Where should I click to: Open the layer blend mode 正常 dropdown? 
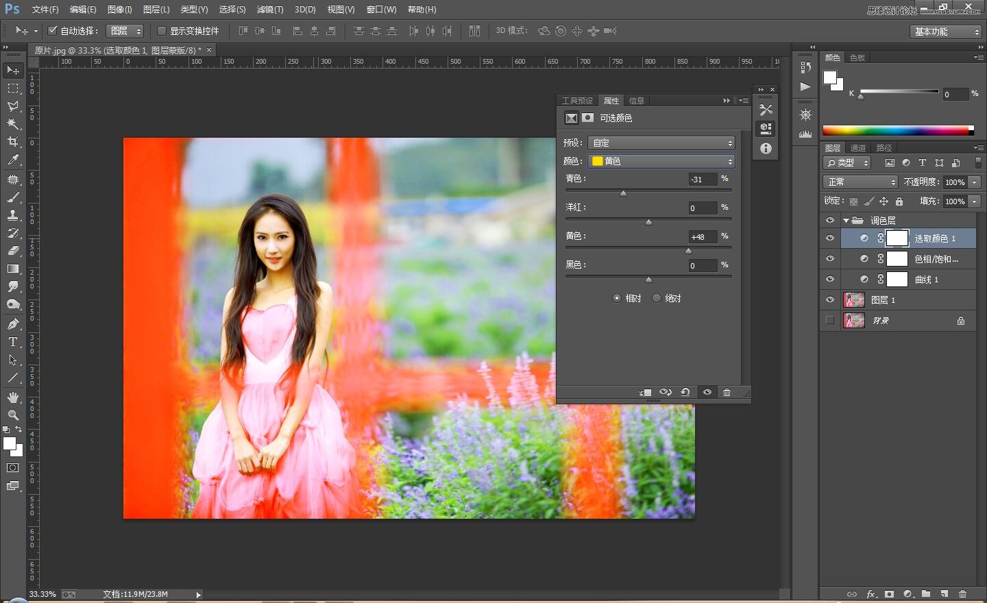pos(860,182)
